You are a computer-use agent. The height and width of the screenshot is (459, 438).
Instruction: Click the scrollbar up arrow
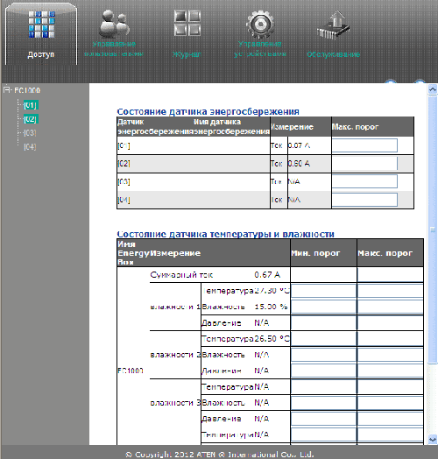point(433,89)
